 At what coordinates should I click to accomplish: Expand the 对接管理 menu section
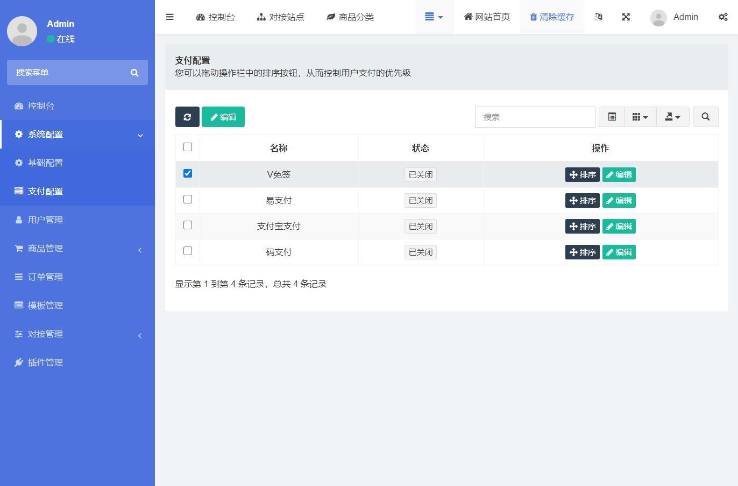click(x=77, y=334)
